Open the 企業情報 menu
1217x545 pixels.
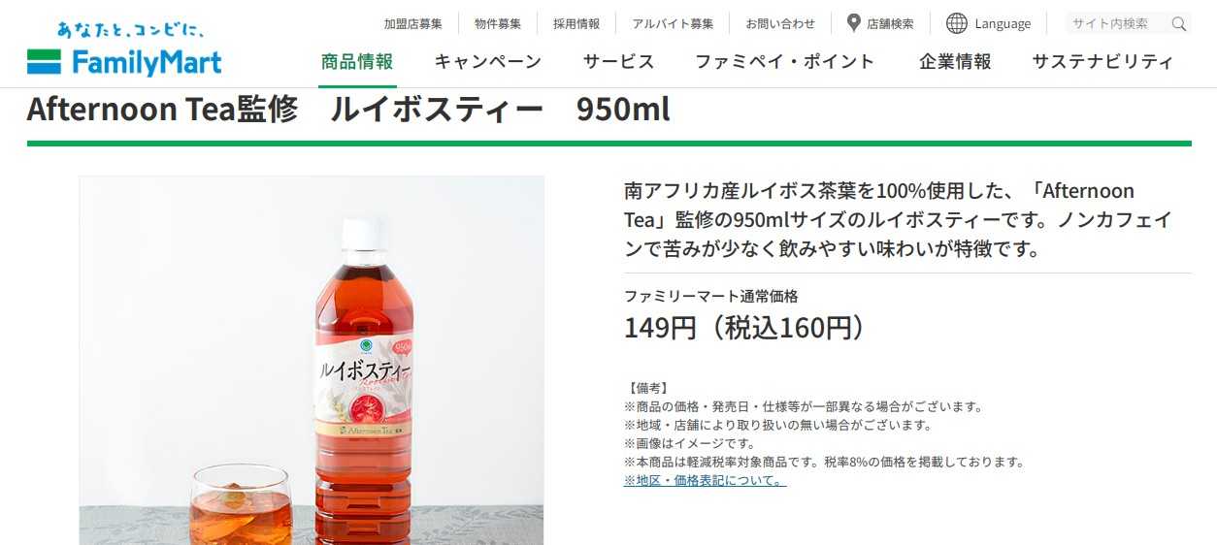(x=956, y=62)
